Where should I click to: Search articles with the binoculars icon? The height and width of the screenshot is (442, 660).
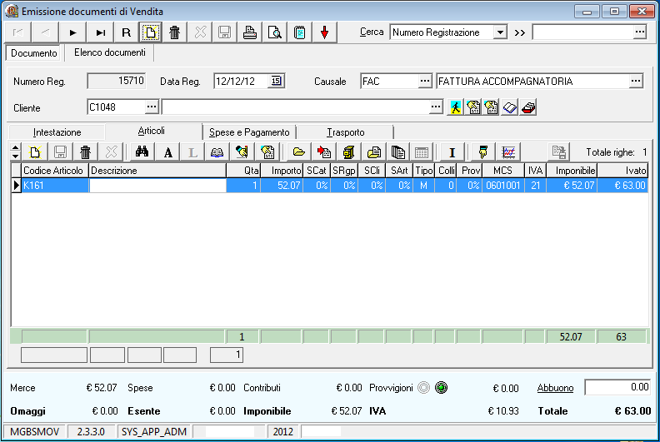point(142,151)
